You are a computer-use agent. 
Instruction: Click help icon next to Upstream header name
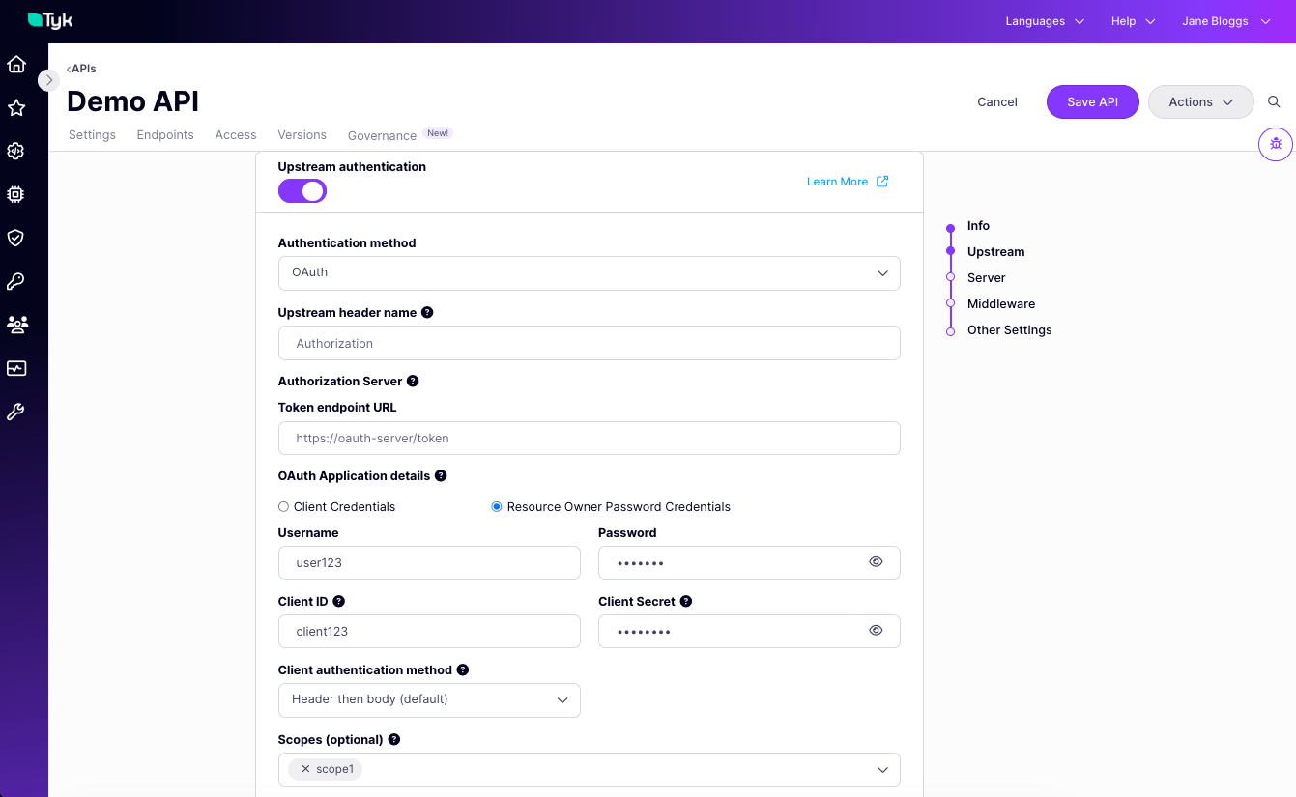click(x=427, y=313)
